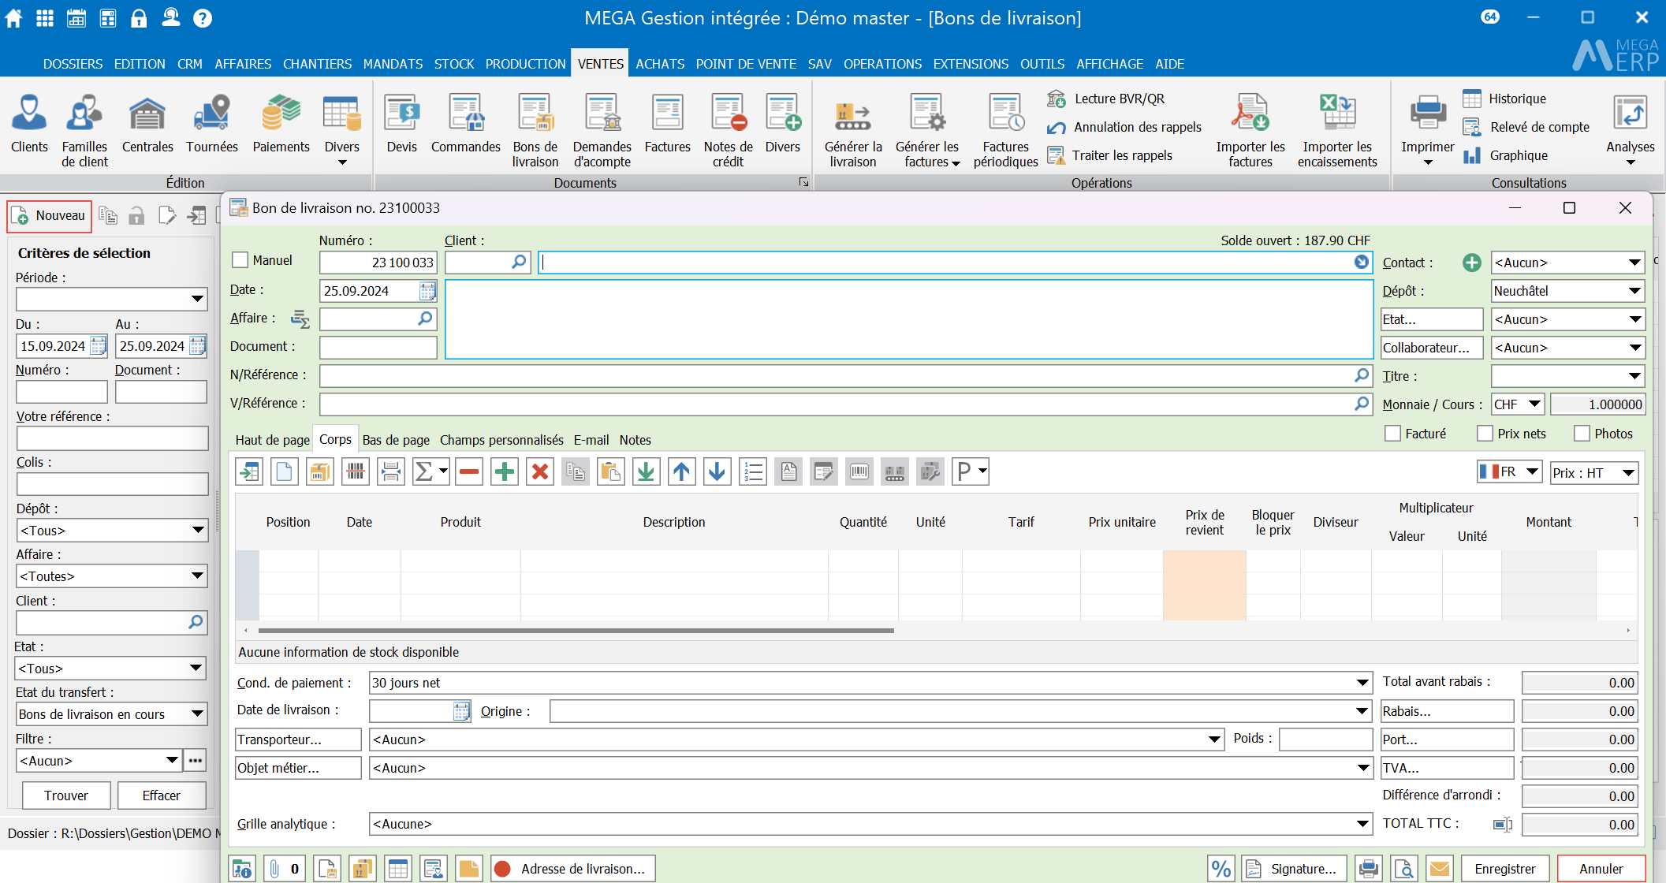Click the paperclip attachments icon
The height and width of the screenshot is (883, 1666).
(x=284, y=869)
